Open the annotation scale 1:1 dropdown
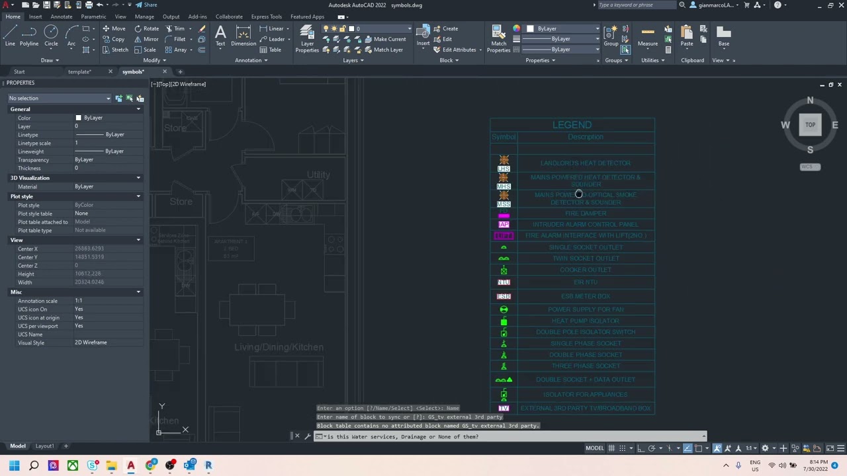The width and height of the screenshot is (847, 476). click(x=751, y=448)
